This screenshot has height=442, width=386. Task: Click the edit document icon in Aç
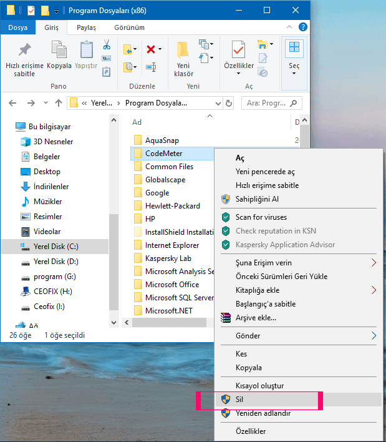[263, 58]
